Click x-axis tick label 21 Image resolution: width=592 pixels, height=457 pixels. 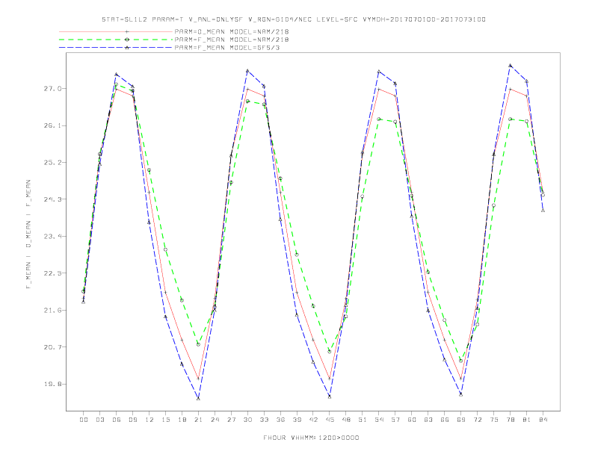[x=198, y=420]
